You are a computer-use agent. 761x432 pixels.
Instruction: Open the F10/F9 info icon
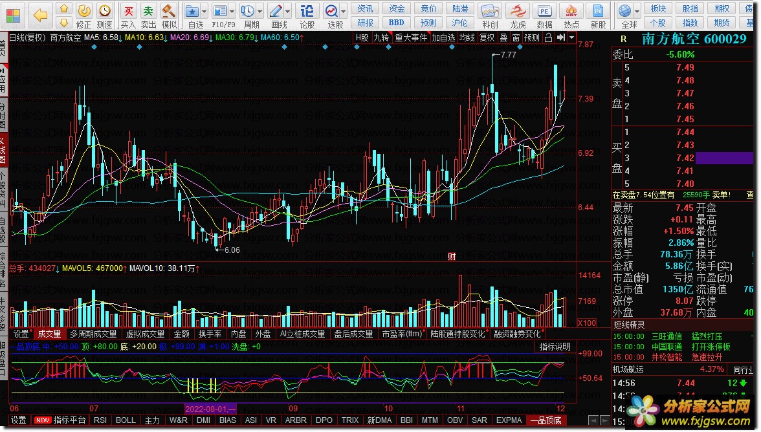[x=220, y=10]
